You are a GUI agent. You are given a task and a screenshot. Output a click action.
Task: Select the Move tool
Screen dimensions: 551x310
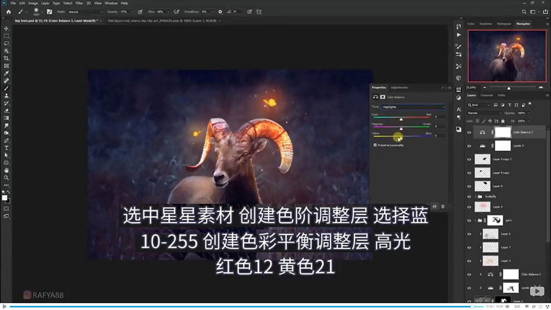tap(6, 28)
